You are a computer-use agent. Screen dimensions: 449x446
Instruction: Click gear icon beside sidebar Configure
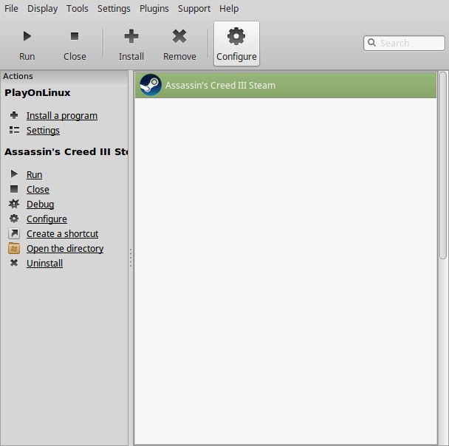coord(14,219)
